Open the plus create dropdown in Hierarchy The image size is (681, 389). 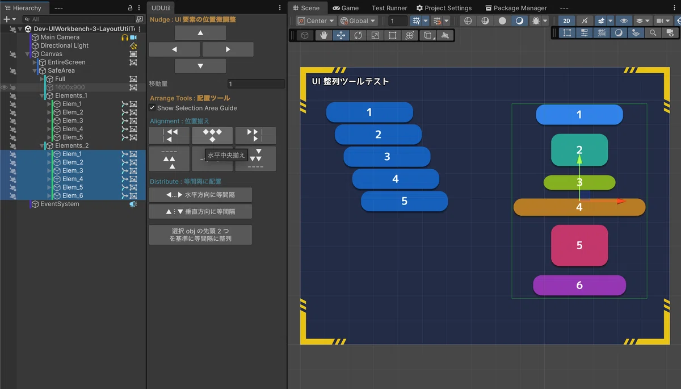pyautogui.click(x=10, y=19)
